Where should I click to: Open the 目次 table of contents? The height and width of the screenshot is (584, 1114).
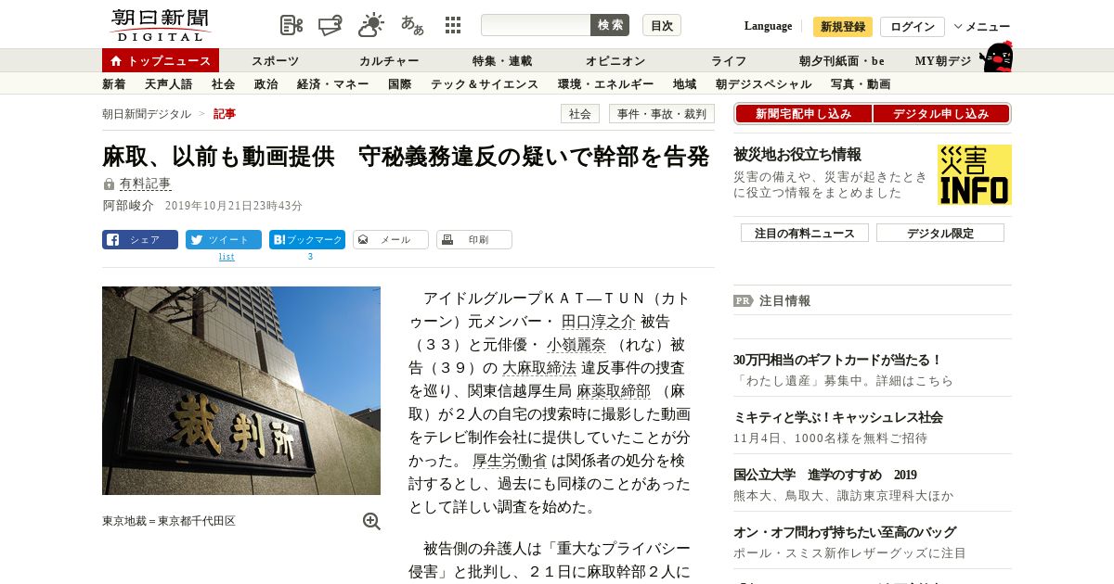pos(662,25)
